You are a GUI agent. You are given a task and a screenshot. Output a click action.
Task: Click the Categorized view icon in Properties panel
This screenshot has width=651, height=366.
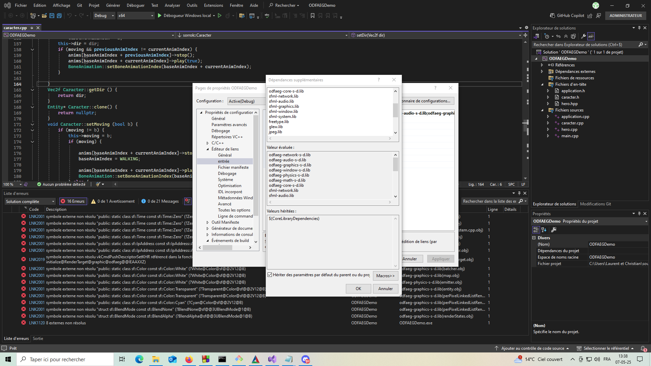(x=536, y=230)
